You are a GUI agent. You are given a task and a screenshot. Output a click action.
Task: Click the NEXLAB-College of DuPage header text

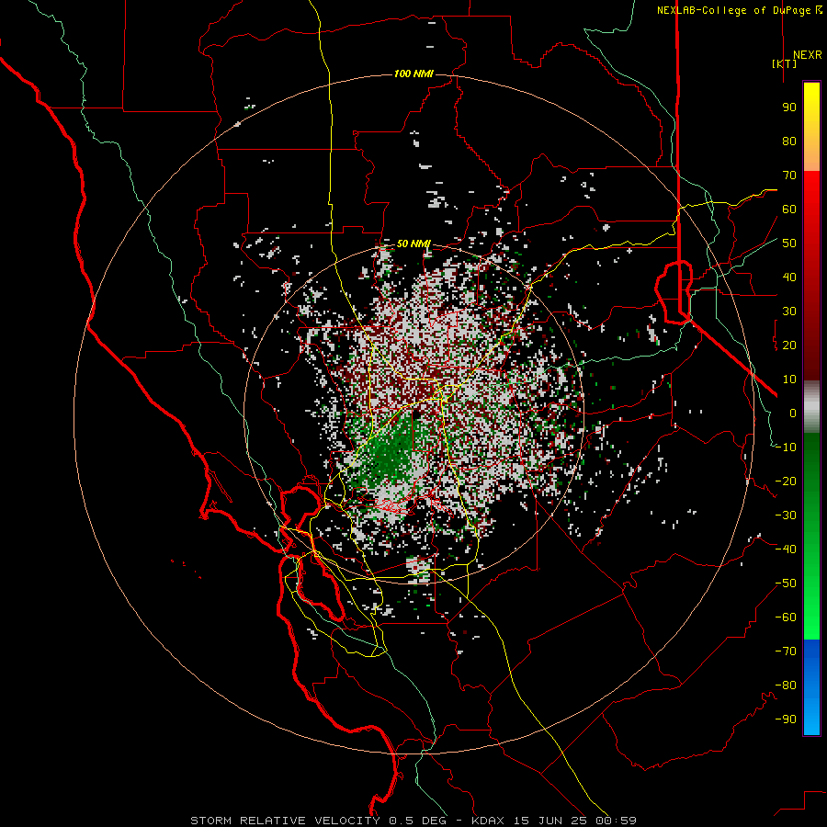point(733,10)
